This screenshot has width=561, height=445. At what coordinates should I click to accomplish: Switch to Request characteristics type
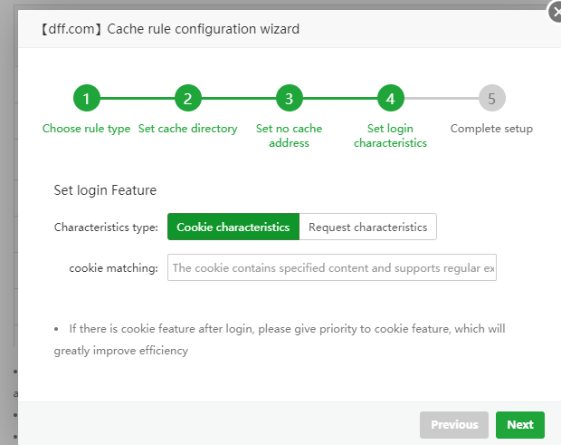367,227
